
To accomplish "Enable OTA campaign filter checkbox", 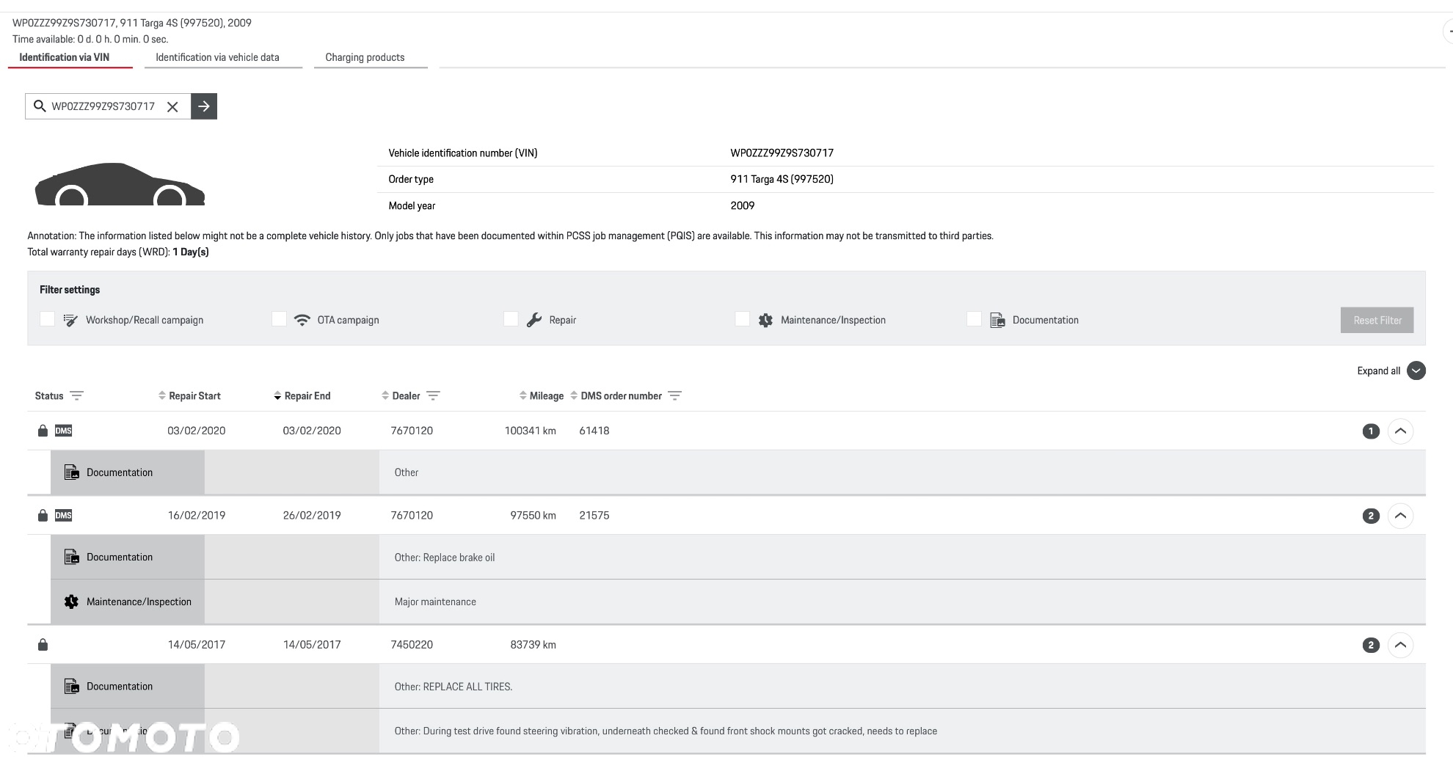I will tap(279, 319).
